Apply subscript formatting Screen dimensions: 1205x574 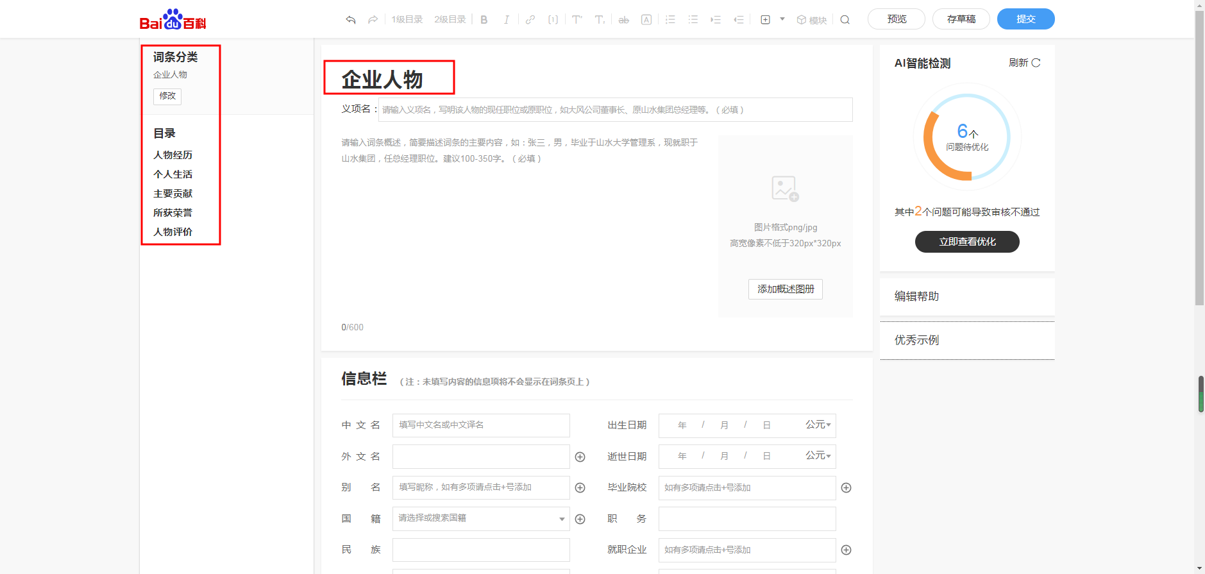click(600, 20)
